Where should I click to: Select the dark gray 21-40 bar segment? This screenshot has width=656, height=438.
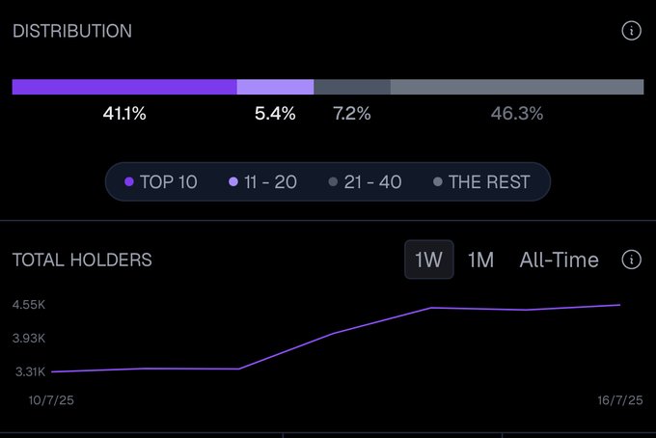pos(352,87)
